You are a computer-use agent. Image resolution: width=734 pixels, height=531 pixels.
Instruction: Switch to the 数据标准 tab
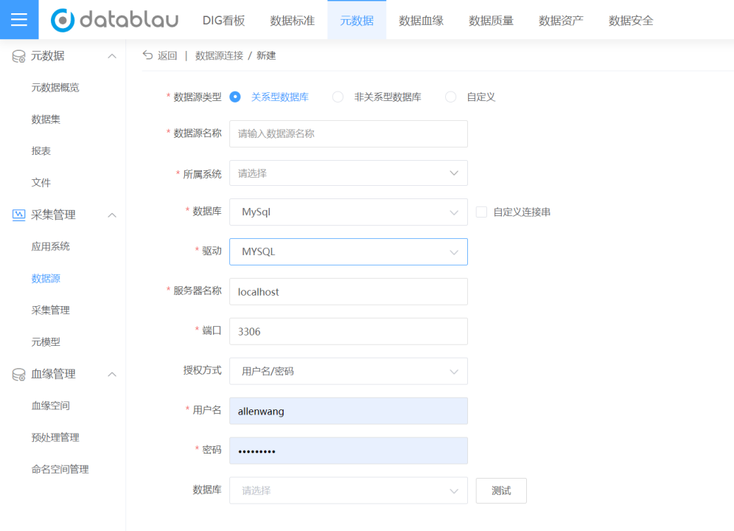pyautogui.click(x=292, y=21)
